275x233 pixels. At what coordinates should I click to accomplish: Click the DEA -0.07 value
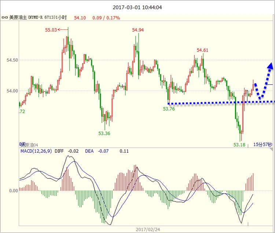97,151
